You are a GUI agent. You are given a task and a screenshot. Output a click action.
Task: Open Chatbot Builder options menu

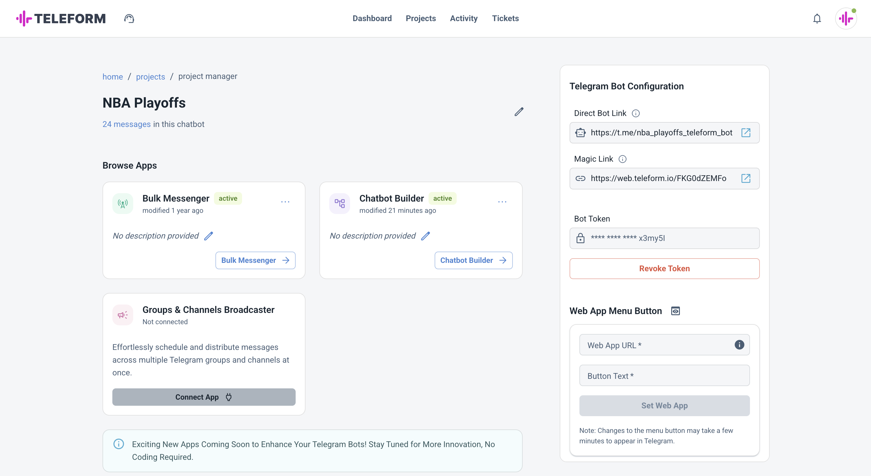coord(502,202)
